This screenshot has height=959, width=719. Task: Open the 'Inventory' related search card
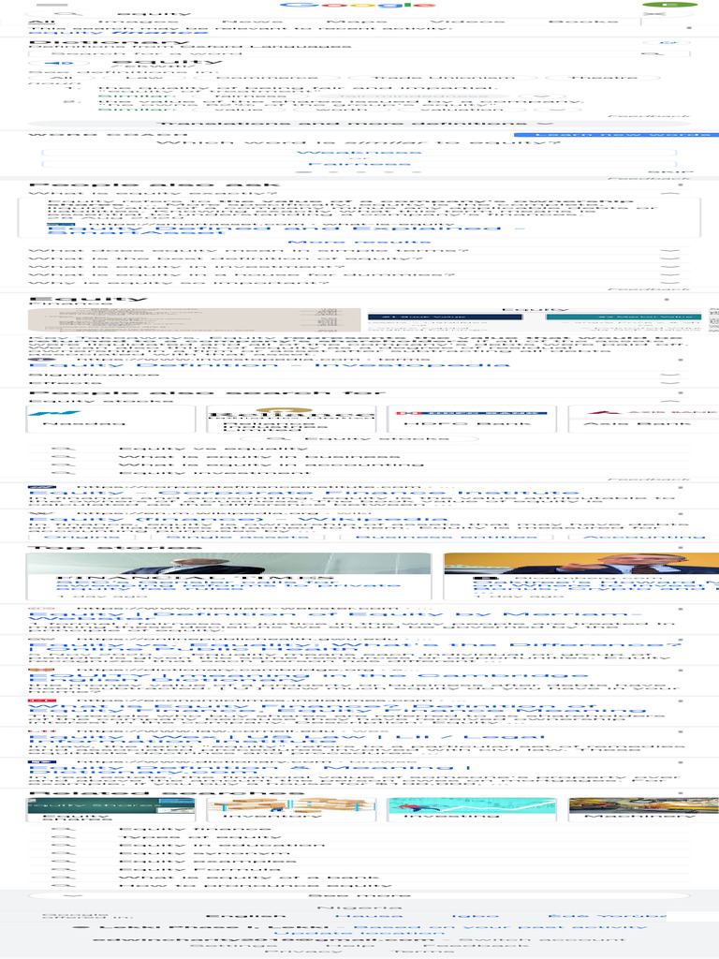tap(291, 809)
